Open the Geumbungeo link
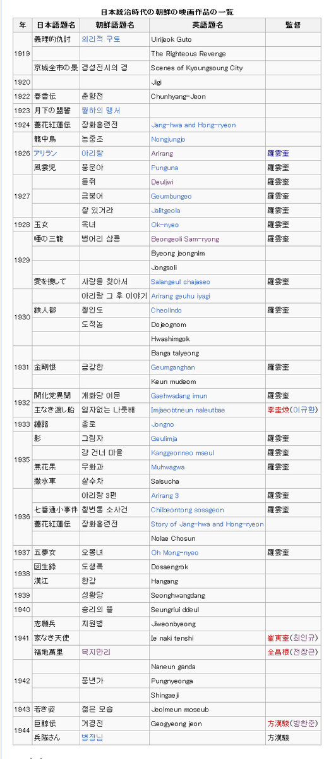336x759 pixels. point(171,197)
